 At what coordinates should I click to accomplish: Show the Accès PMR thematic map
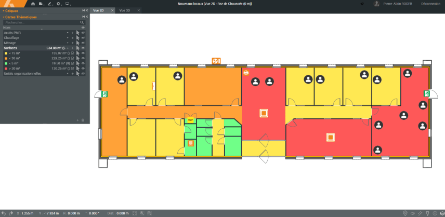tap(83, 33)
